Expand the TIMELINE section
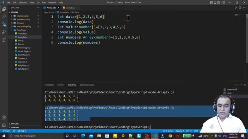Image resolution: width=248 pixels, height=139 pixels. [15, 127]
